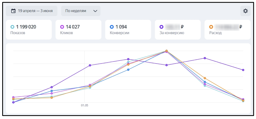Click the orange circle beside Расход
256x119 pixels.
[211, 27]
